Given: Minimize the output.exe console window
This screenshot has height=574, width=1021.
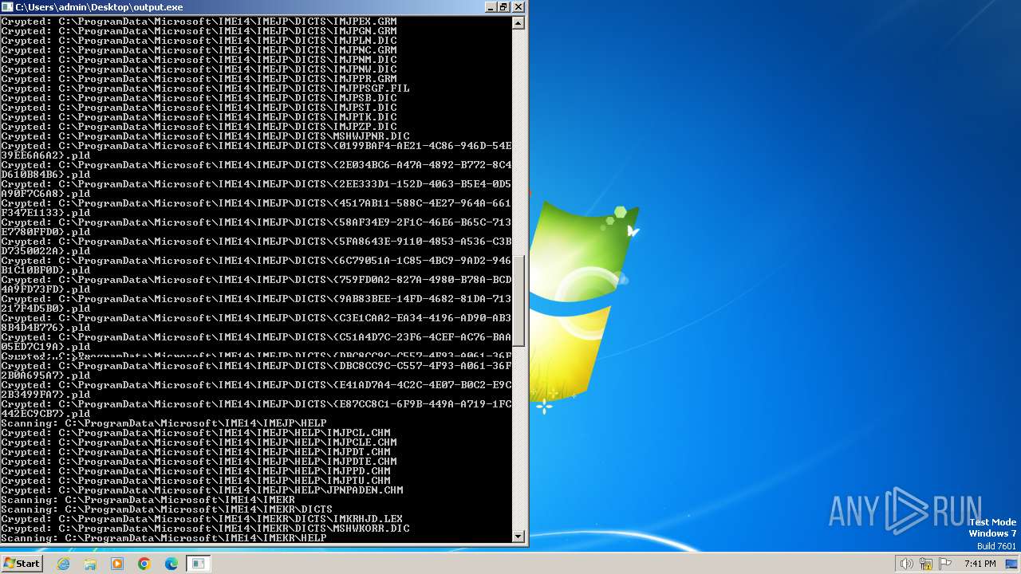Looking at the screenshot, I should pos(490,6).
